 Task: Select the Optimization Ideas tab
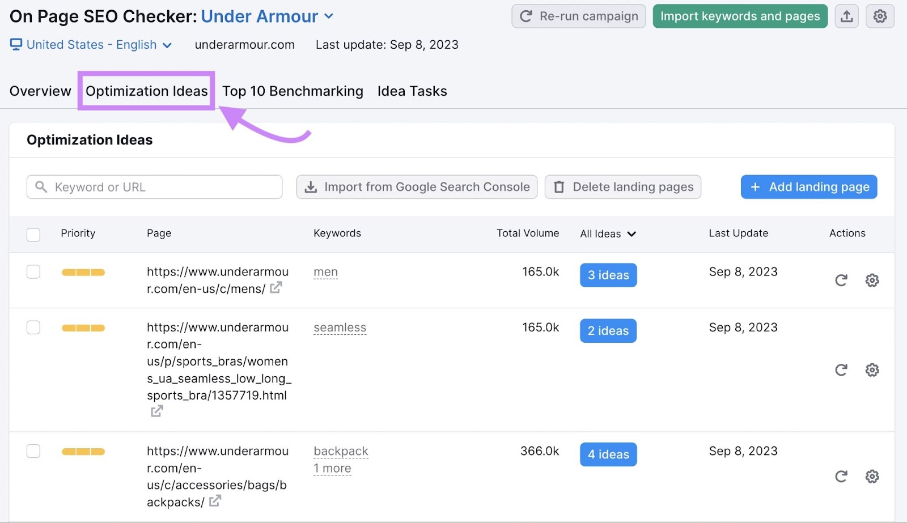(147, 91)
